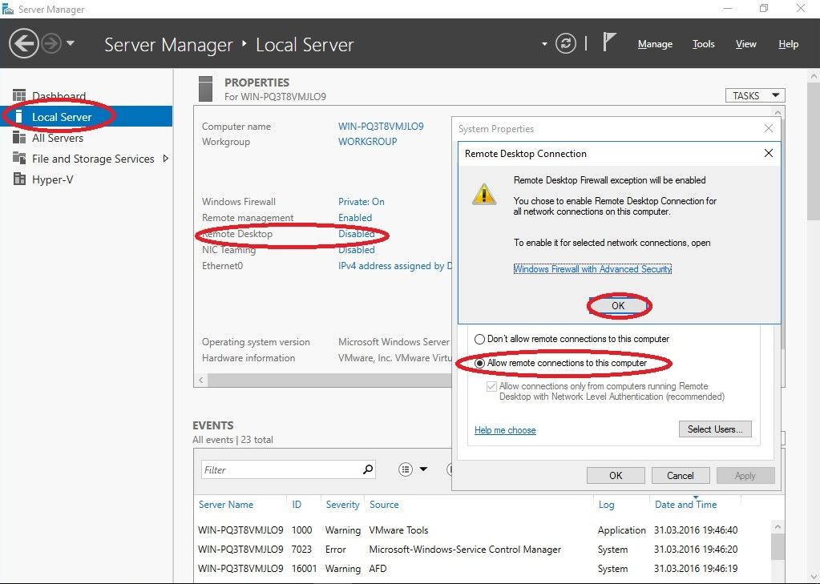The image size is (820, 584).
Task: Open Windows Firewall with Advanced Security link
Action: tap(592, 269)
